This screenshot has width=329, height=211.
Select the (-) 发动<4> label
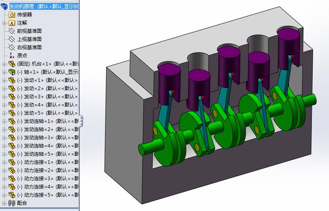[x=48, y=105]
